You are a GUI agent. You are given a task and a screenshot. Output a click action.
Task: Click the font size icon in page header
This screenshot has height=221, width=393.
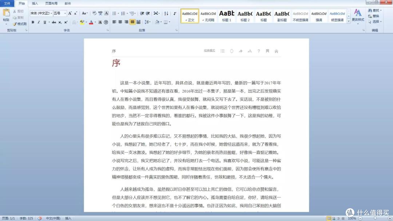click(x=250, y=51)
